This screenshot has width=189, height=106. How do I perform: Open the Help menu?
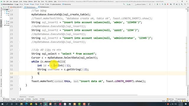click(x=55, y=1)
